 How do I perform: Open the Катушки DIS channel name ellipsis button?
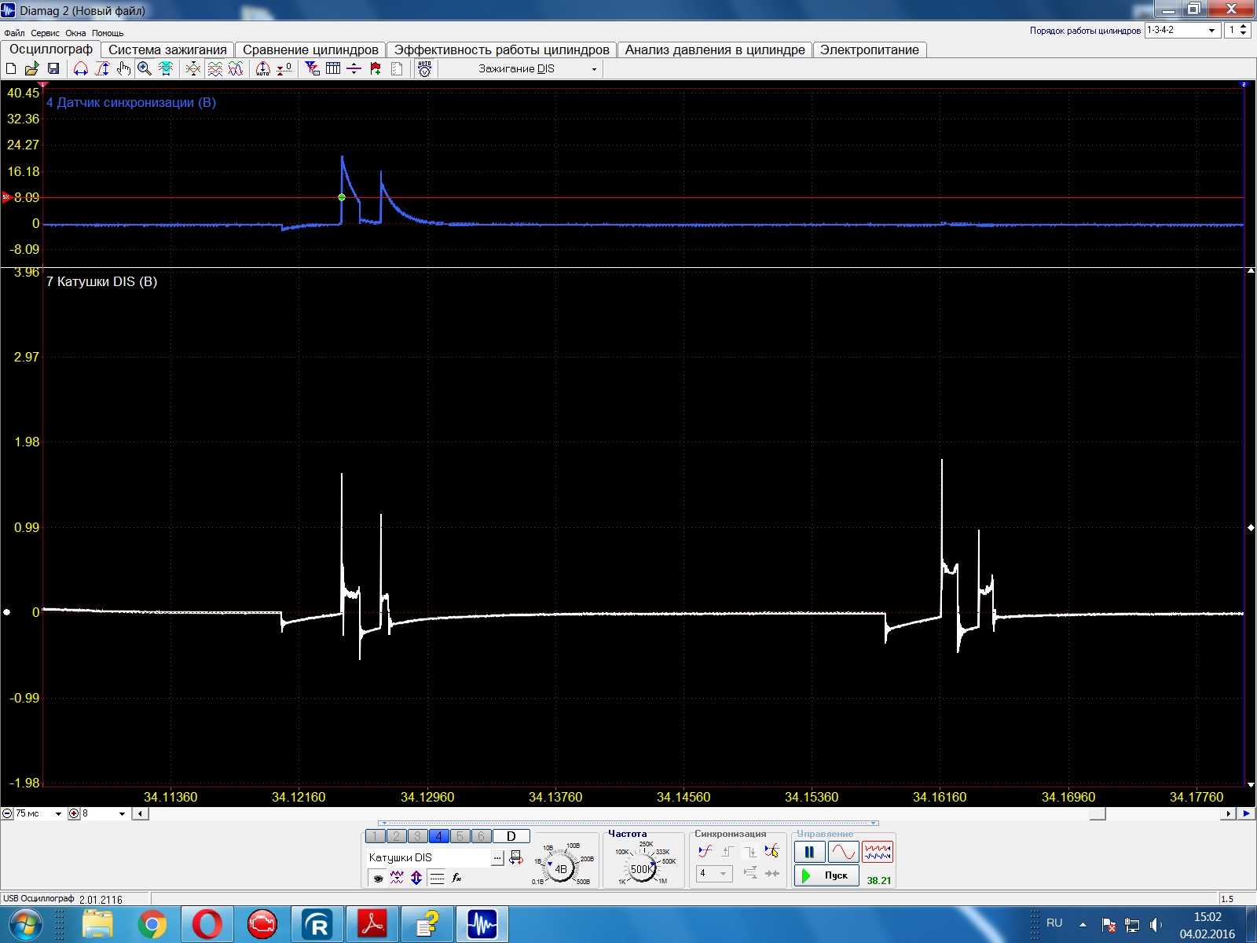click(497, 858)
